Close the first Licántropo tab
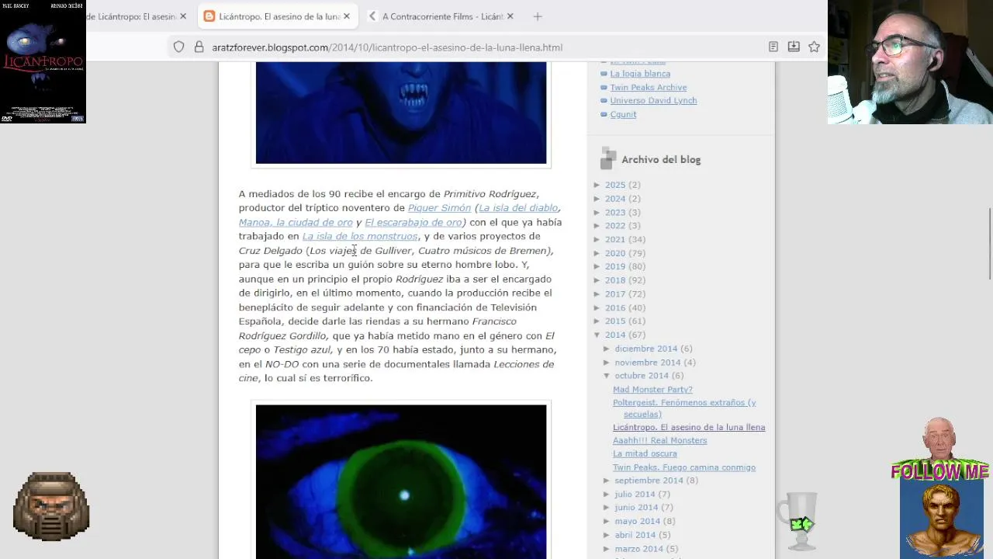993x559 pixels. tap(183, 16)
